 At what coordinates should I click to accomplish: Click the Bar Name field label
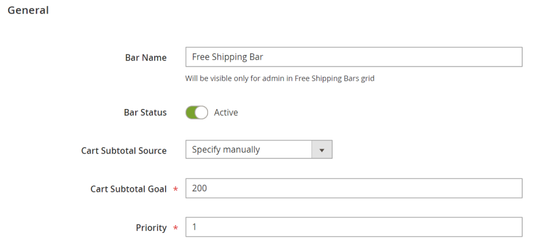point(146,58)
